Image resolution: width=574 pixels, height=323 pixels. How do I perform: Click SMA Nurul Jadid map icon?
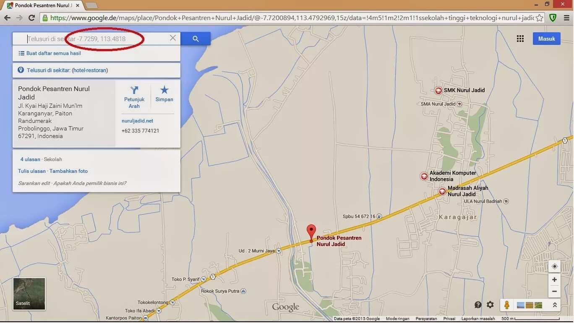[459, 104]
